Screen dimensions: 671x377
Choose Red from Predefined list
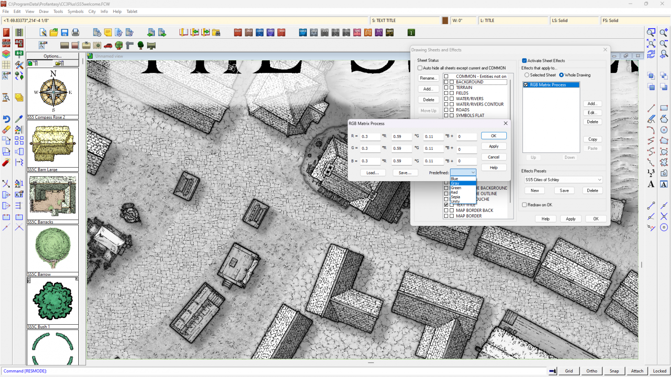[x=463, y=192]
